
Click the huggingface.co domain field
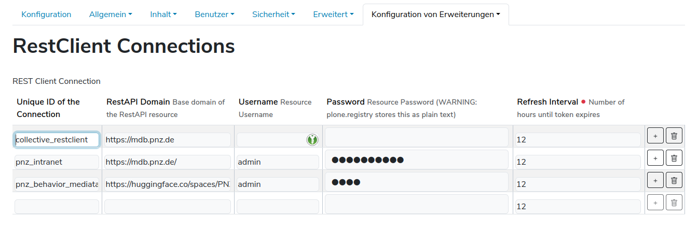pyautogui.click(x=167, y=184)
